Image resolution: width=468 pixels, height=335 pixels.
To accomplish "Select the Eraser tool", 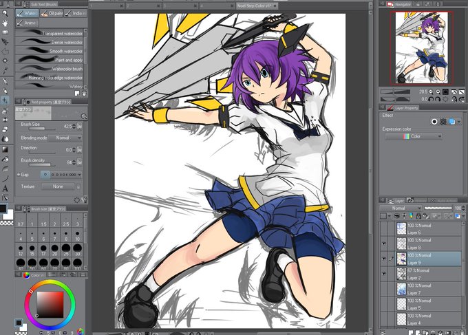I will tap(5, 129).
